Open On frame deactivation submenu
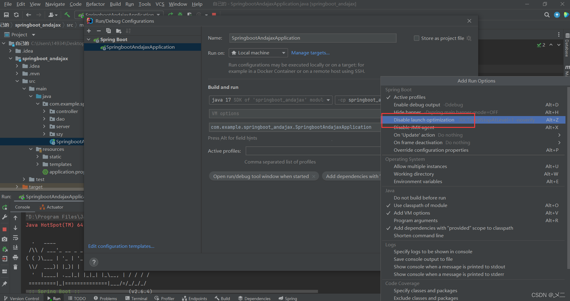This screenshot has width=570, height=301. point(473,142)
